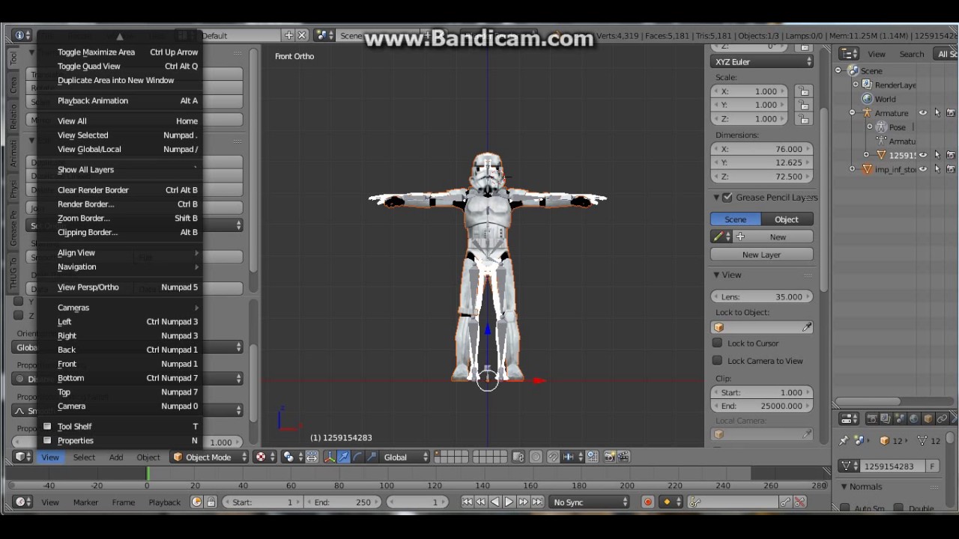Toggle the automatic keyframe record button

pyautogui.click(x=648, y=502)
